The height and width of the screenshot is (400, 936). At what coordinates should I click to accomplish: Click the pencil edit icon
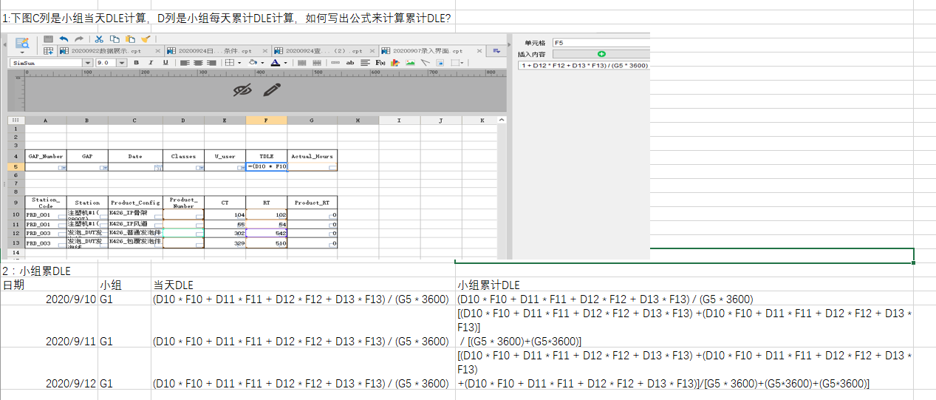coord(272,89)
